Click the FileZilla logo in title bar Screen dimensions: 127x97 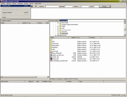click(1, 1)
